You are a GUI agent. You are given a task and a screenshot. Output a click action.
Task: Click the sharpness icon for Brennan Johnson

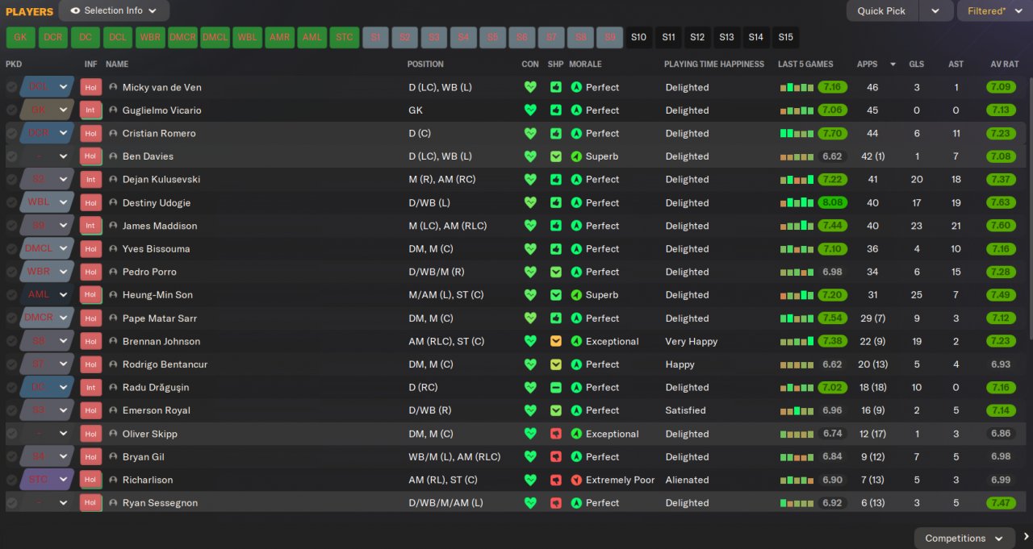coord(556,341)
